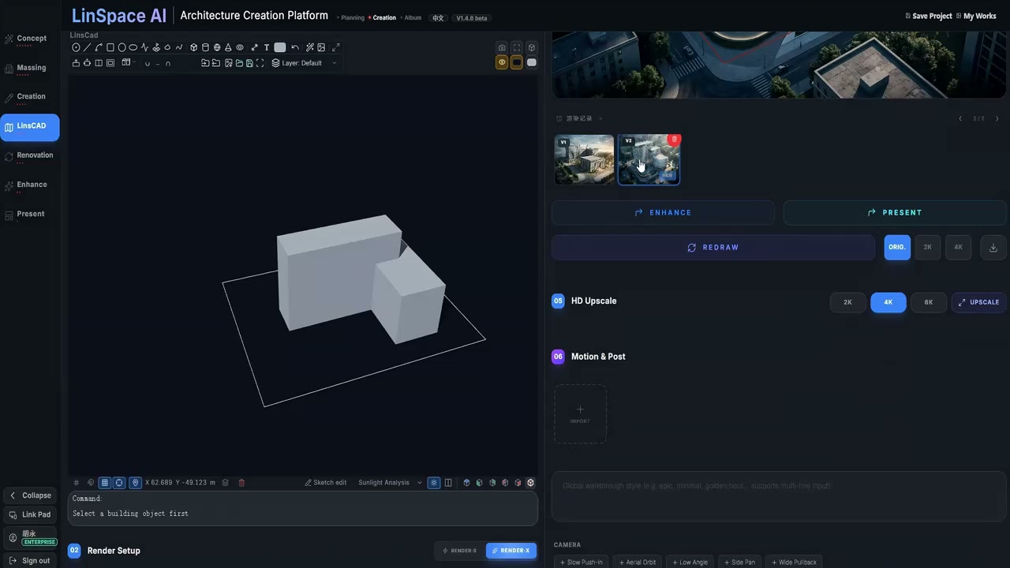Toggle the sun lighting button
Screen dimensions: 1010x568
pos(434,483)
